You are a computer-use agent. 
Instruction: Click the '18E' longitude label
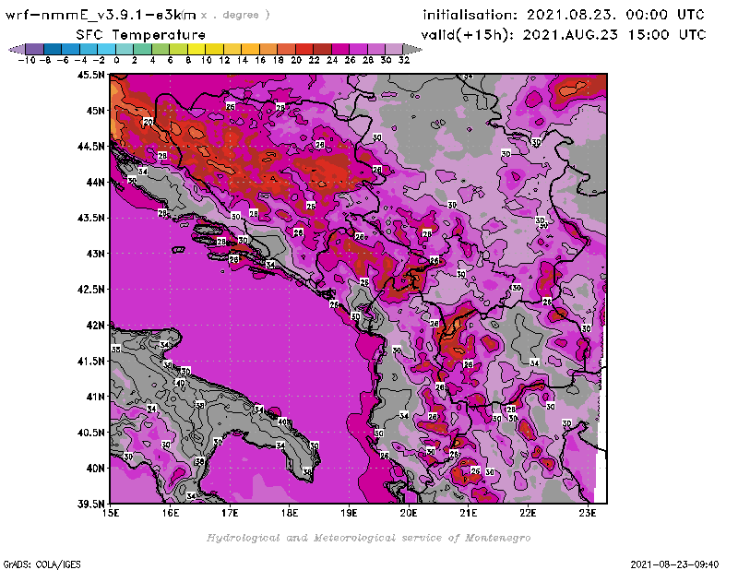pos(290,513)
